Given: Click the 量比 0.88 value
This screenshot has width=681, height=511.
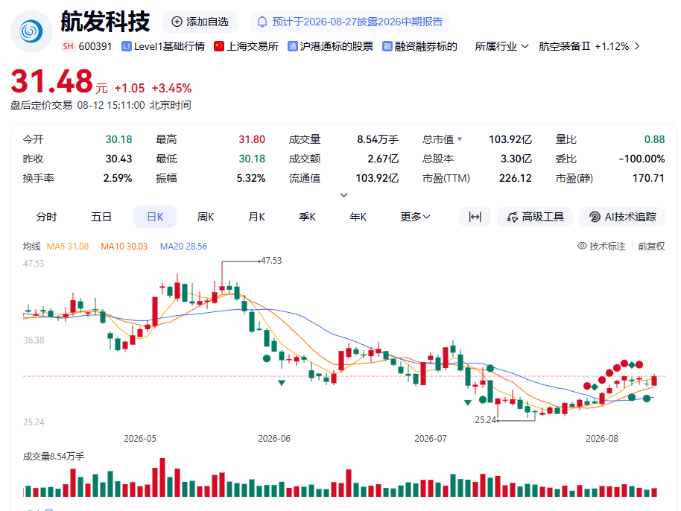Looking at the screenshot, I should pyautogui.click(x=654, y=139).
